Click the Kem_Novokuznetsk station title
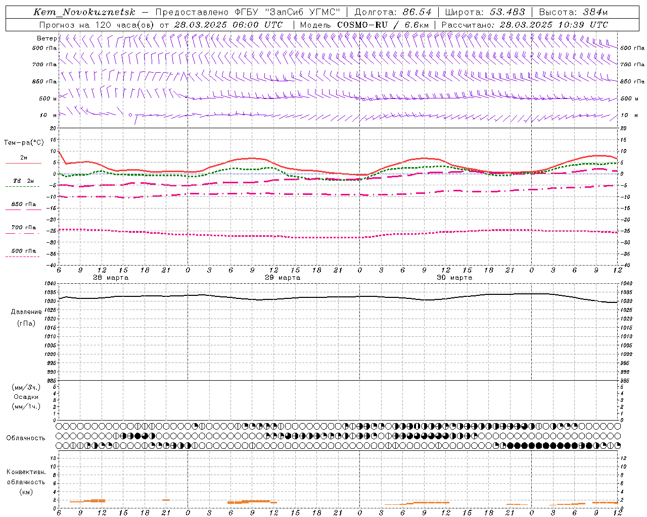The image size is (647, 517). [84, 12]
